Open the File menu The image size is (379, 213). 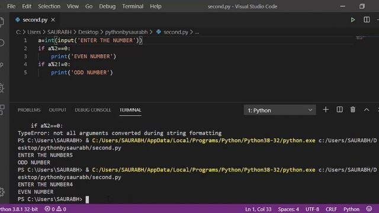coord(11,7)
